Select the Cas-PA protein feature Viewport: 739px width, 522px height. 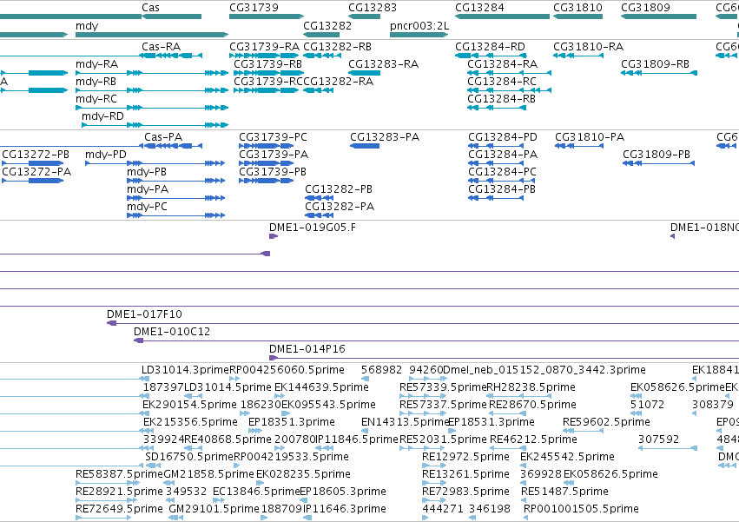[173, 146]
